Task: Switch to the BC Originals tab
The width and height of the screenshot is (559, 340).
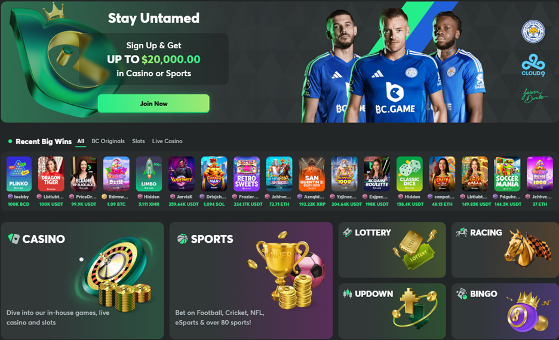Action: (108, 141)
